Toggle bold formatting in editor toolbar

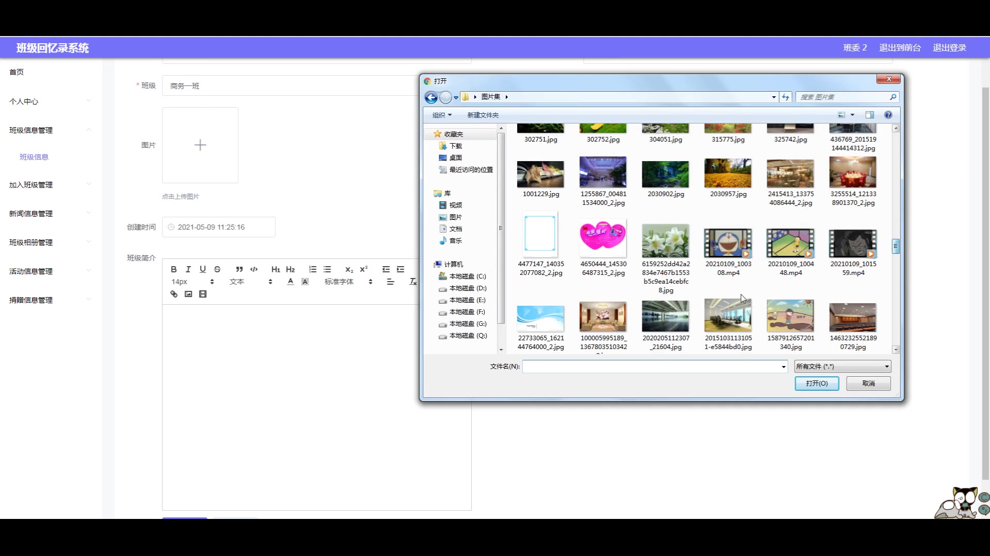[174, 269]
